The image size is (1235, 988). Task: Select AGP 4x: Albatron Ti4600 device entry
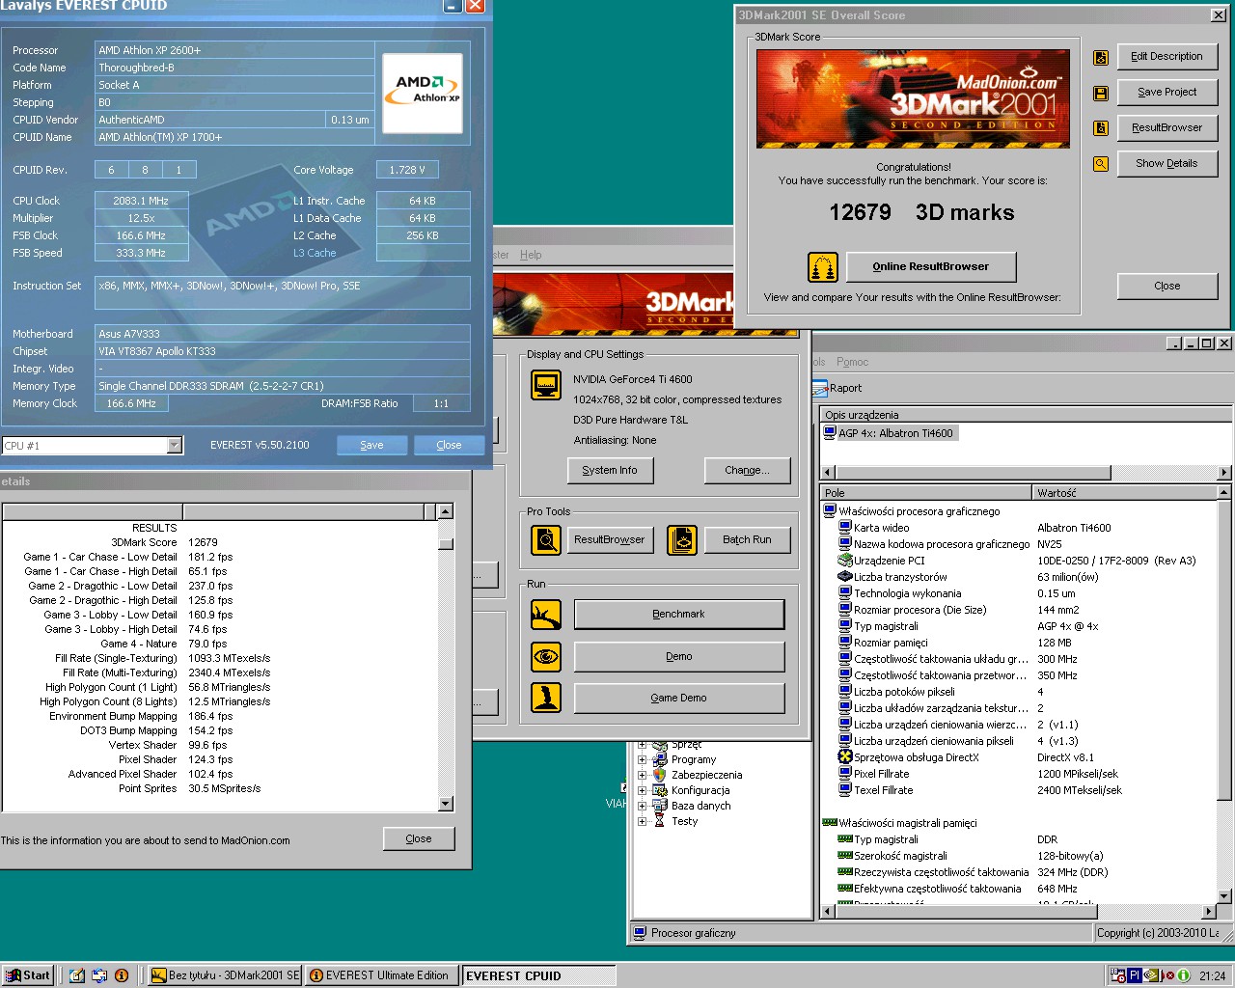point(889,433)
